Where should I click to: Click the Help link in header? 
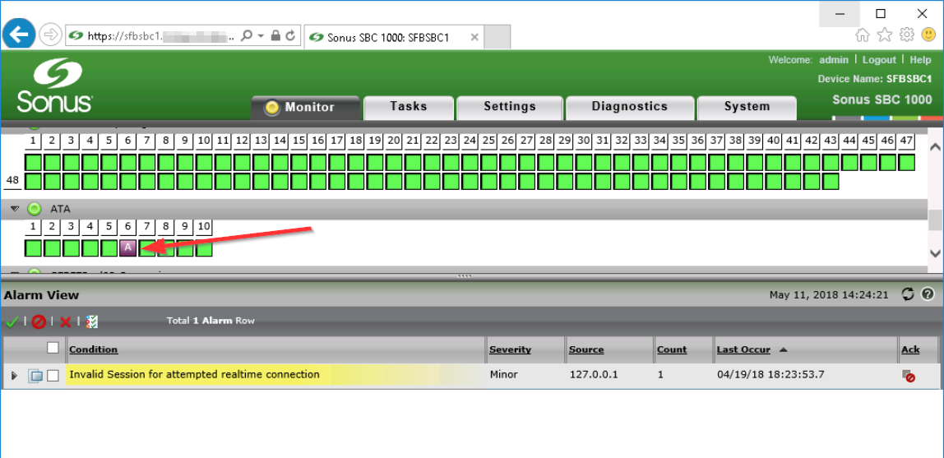point(920,59)
